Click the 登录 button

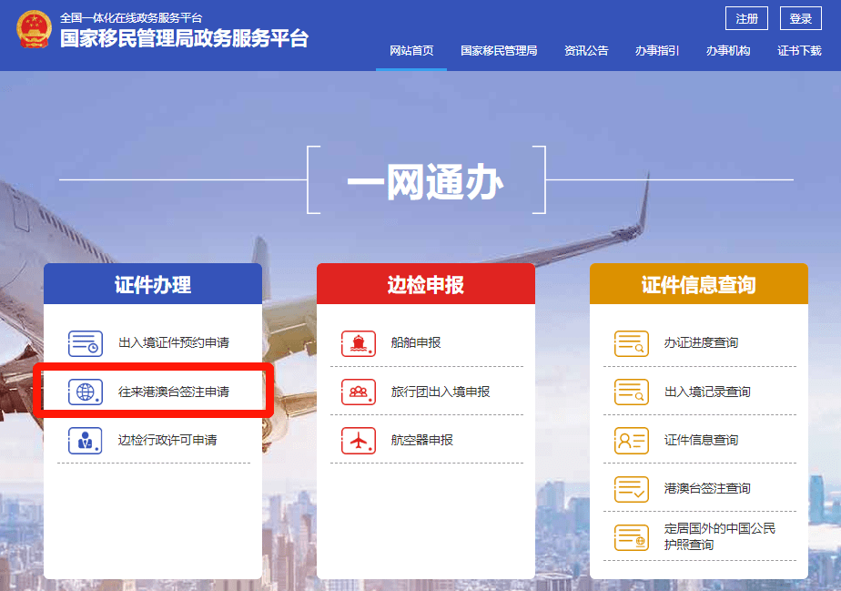(801, 19)
